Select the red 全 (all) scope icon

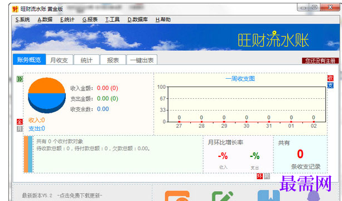point(20,122)
